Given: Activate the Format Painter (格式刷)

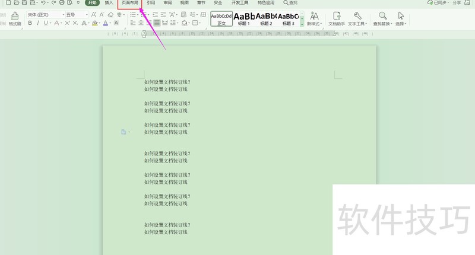Looking at the screenshot, I should 15,19.
